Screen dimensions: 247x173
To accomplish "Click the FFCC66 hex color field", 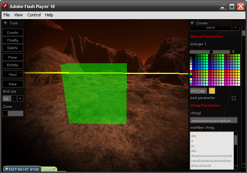I will pyautogui.click(x=198, y=91).
